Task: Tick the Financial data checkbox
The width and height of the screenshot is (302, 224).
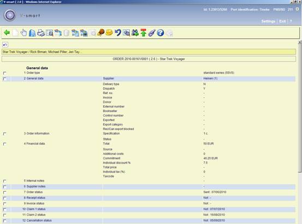Action: (x=4, y=144)
